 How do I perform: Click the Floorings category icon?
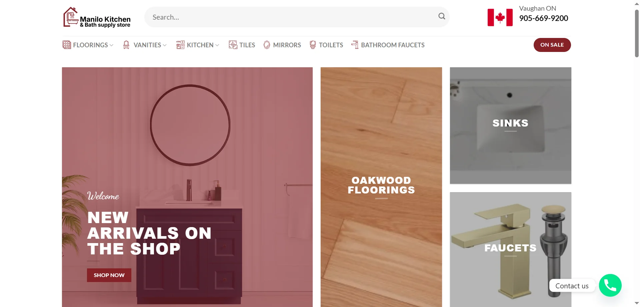coord(67,45)
